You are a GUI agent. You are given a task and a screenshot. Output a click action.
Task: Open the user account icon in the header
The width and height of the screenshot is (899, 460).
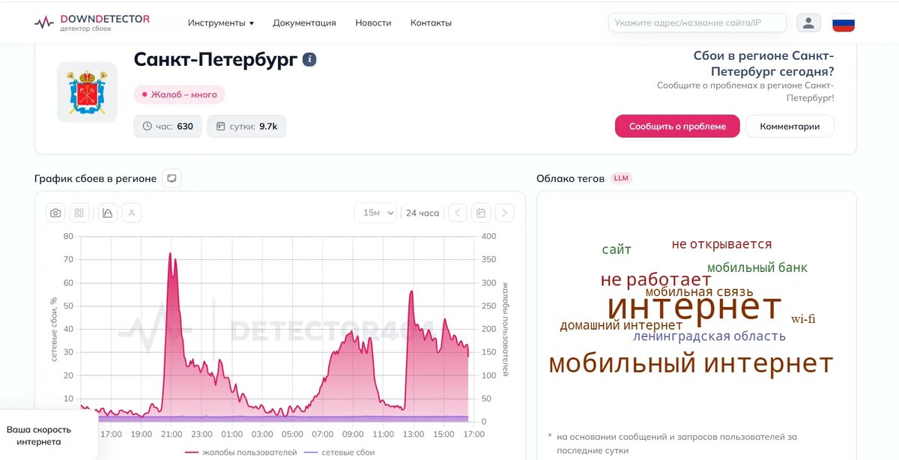click(808, 22)
